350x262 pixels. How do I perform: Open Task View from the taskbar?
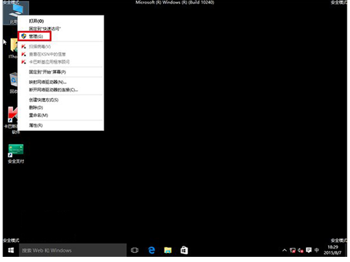tap(135, 250)
